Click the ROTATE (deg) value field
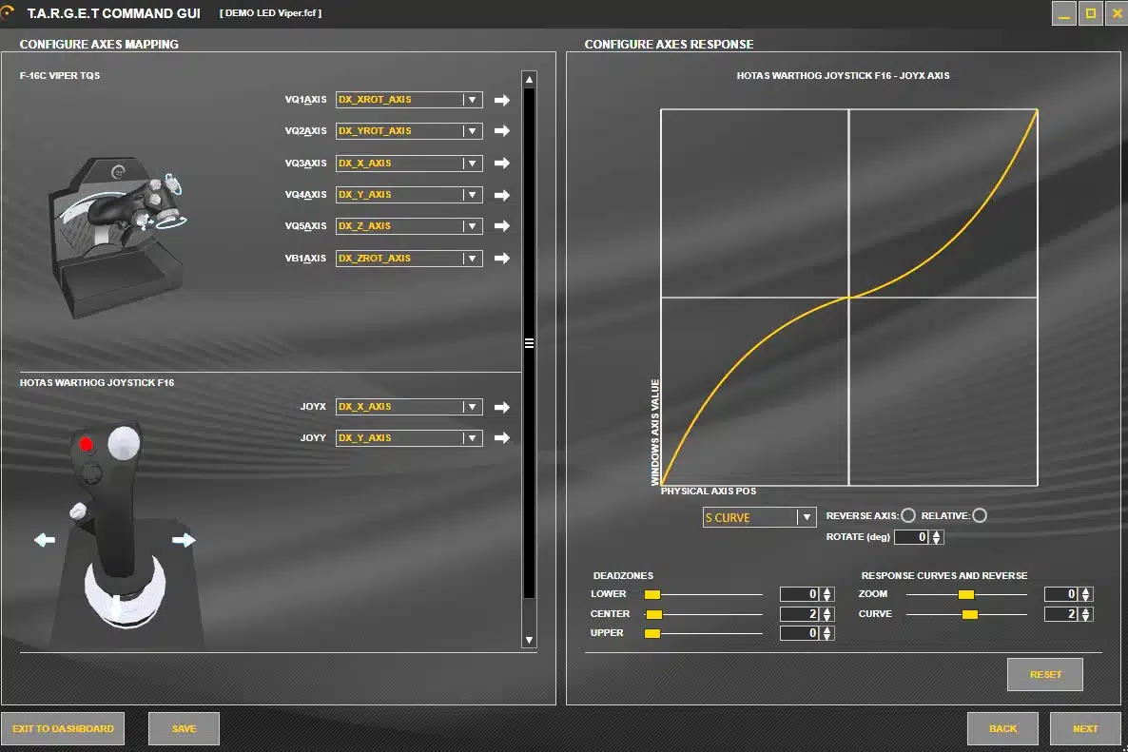 click(912, 537)
